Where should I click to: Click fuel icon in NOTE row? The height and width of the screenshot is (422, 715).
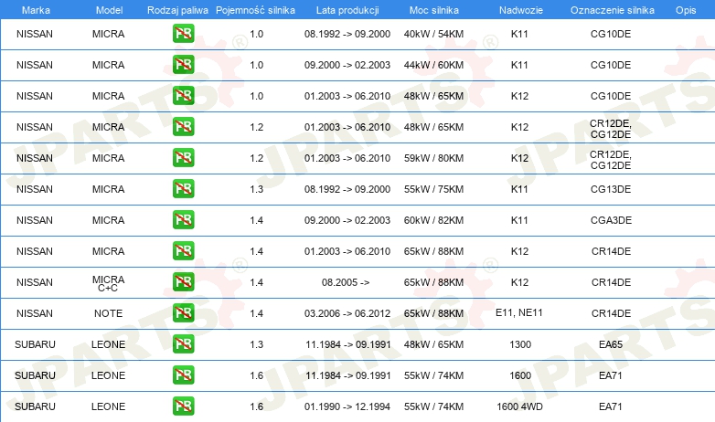pos(183,312)
